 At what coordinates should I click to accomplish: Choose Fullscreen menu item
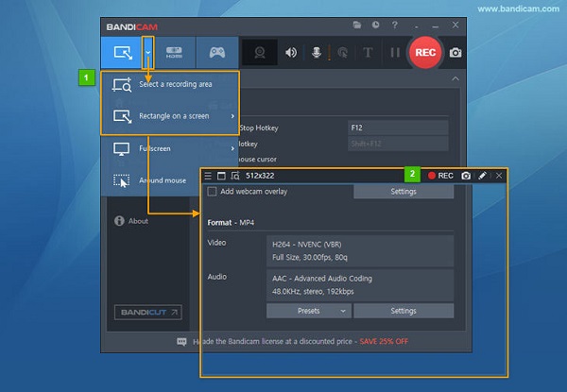pyautogui.click(x=170, y=148)
